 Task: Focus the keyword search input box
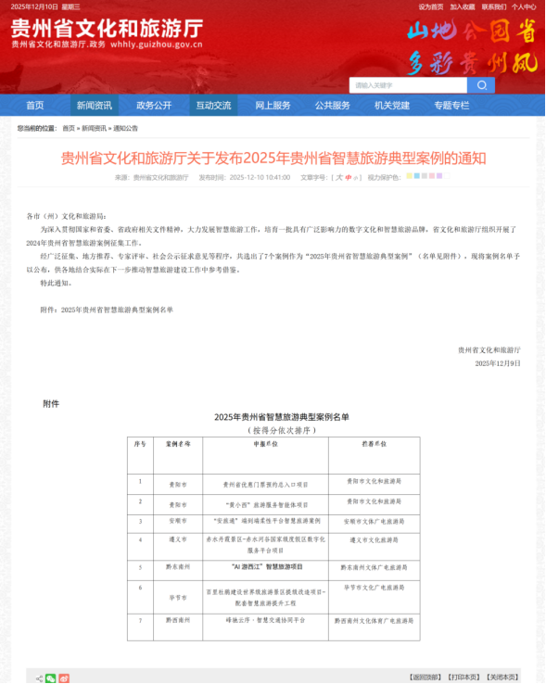(x=408, y=85)
